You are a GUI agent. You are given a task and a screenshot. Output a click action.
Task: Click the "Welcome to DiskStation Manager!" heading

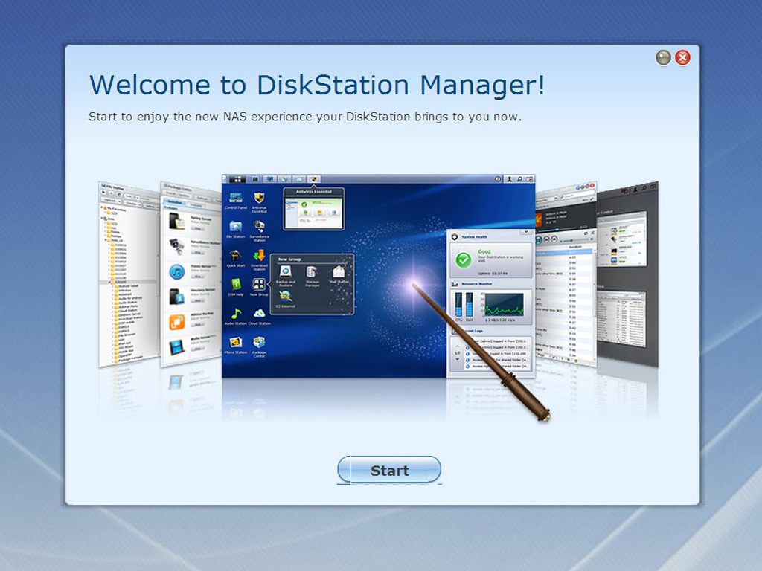pos(317,86)
